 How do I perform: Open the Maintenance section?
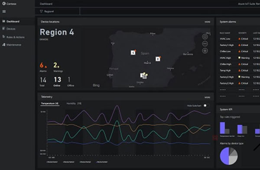[12, 45]
